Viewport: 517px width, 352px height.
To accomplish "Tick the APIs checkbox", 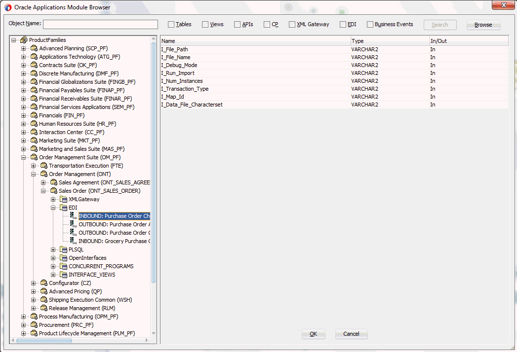I will coord(237,24).
